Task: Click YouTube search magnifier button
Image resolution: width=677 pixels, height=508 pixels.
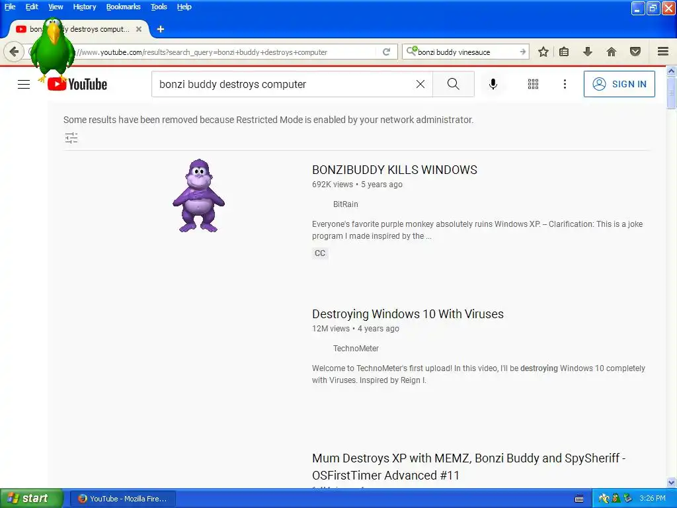Action: click(454, 84)
